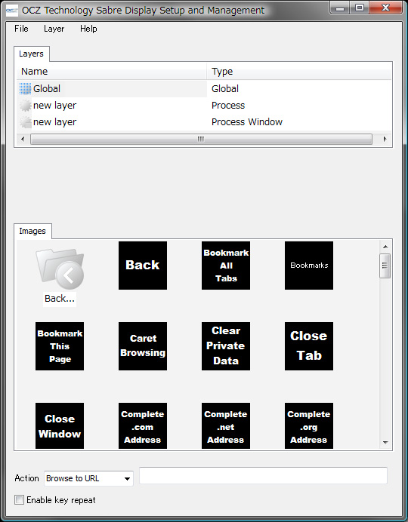The image size is (408, 522).
Task: Open the Help menu
Action: (88, 29)
